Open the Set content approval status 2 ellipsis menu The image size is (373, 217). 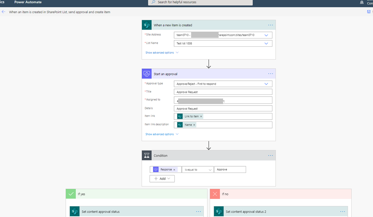coord(343,211)
